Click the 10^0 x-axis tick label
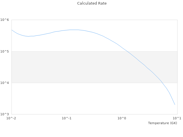This screenshot has height=137, width=183. (122, 118)
